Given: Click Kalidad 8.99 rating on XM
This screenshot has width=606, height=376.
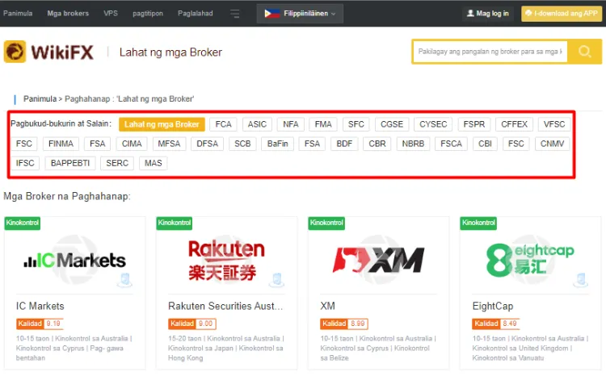Looking at the screenshot, I should pyautogui.click(x=344, y=324).
